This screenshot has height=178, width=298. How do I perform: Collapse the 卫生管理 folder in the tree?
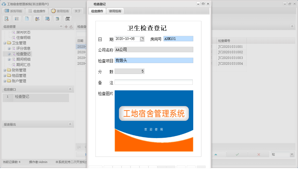coord(5,43)
